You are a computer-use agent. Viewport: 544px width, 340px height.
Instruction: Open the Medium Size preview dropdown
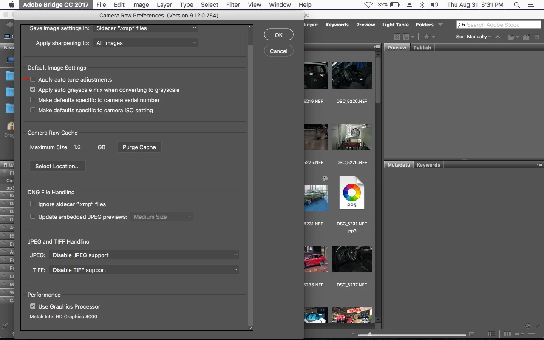pos(161,217)
